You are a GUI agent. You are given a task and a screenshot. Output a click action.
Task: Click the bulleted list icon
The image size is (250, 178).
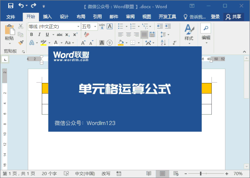tap(121, 26)
